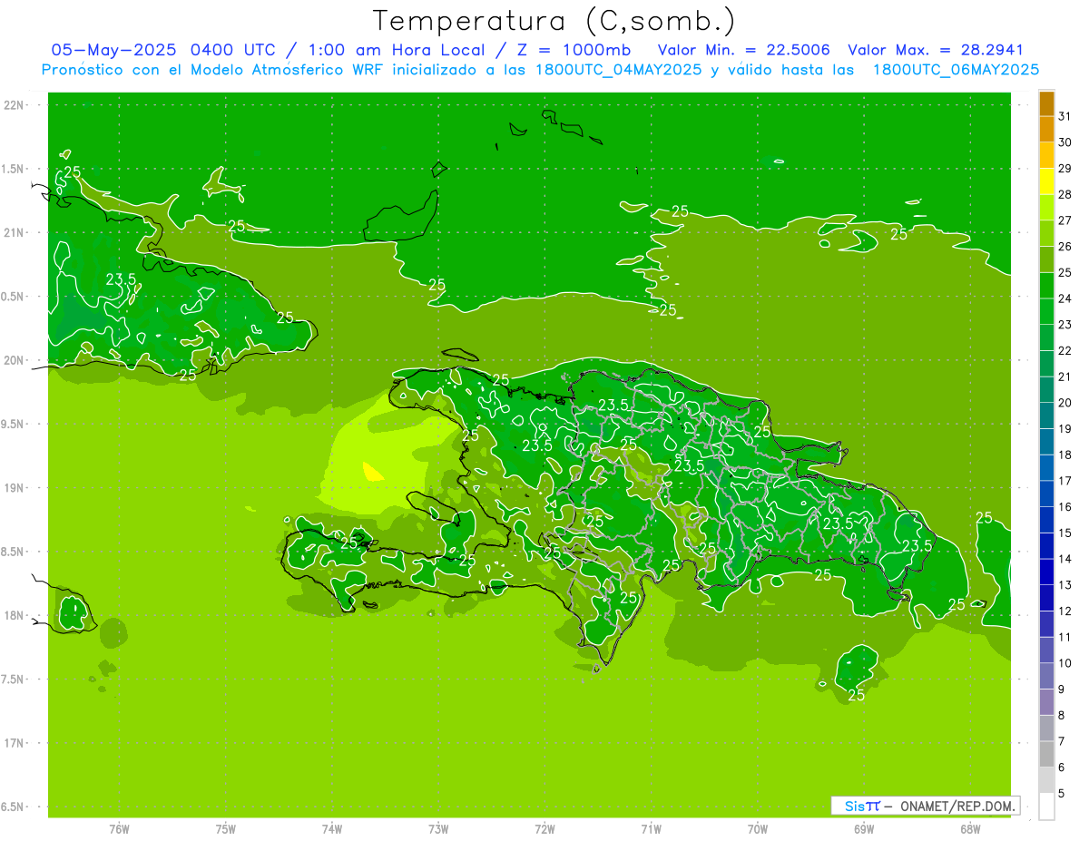Click legend value '26' on the color scale
Image resolution: width=1089 pixels, height=841 pixels.
tap(1065, 246)
